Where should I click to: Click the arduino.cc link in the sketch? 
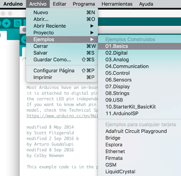(x=62, y=116)
